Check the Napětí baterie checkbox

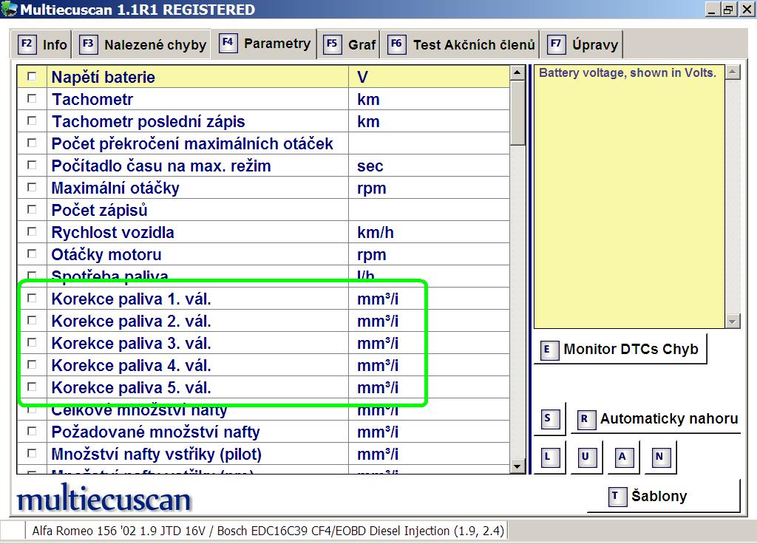coord(32,76)
